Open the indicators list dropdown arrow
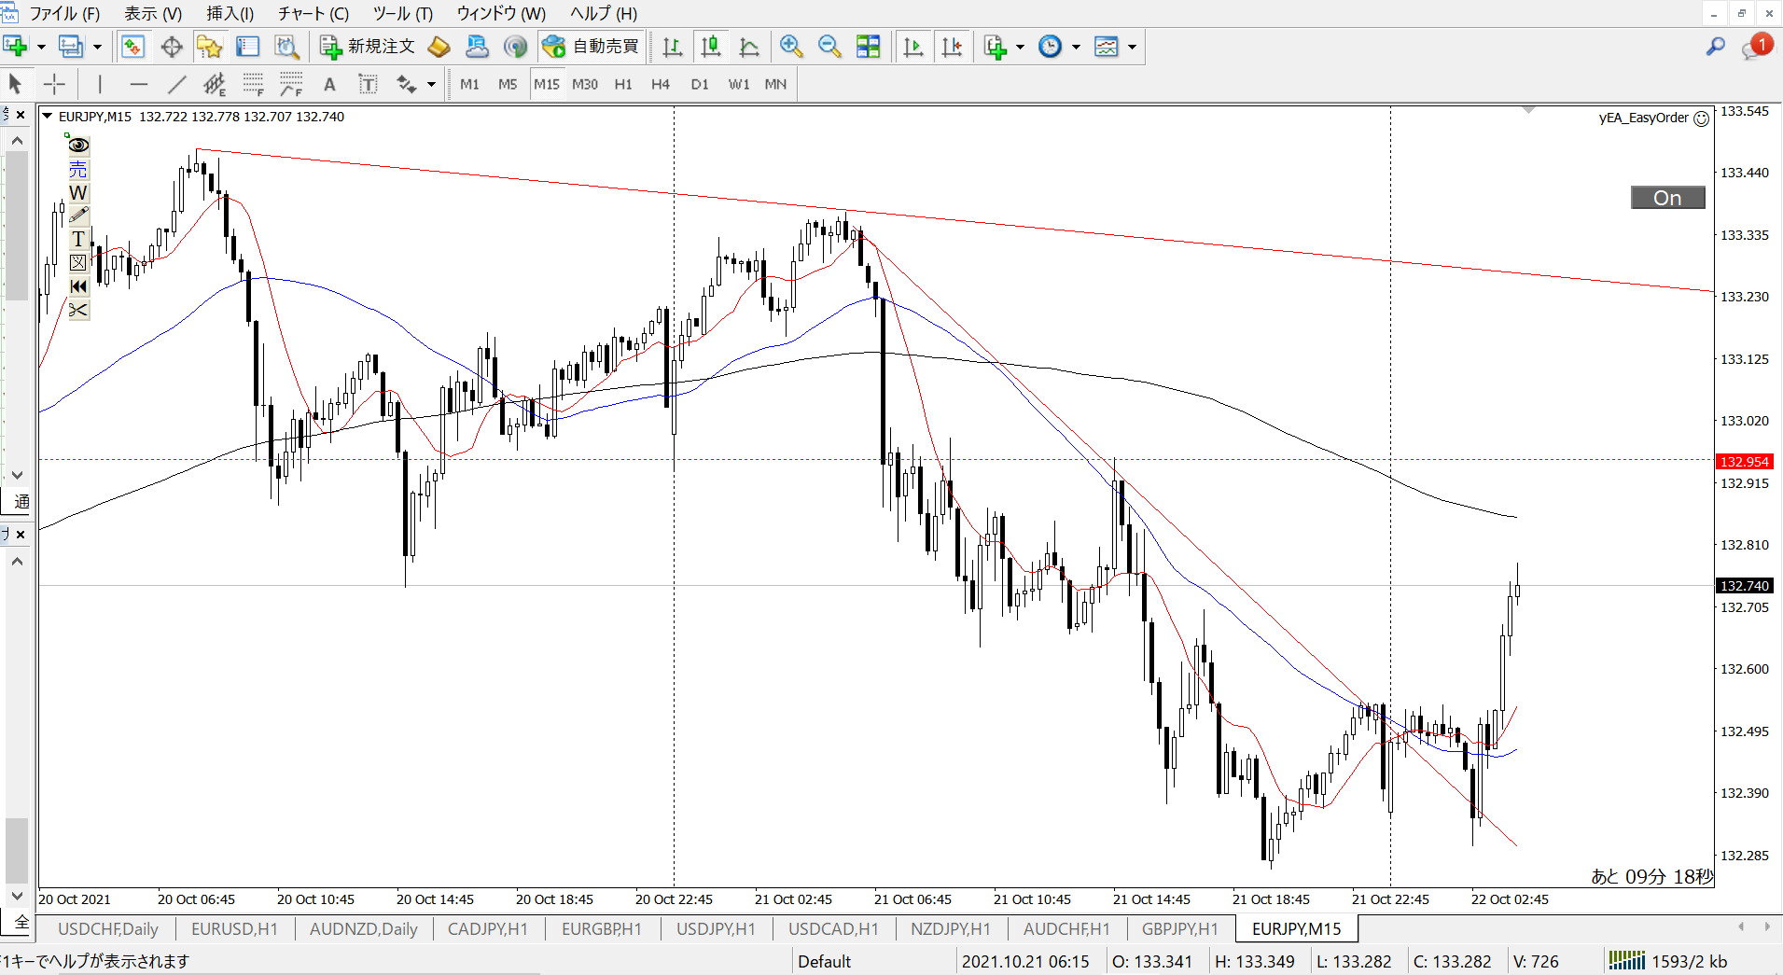This screenshot has width=1783, height=975. 1020,47
